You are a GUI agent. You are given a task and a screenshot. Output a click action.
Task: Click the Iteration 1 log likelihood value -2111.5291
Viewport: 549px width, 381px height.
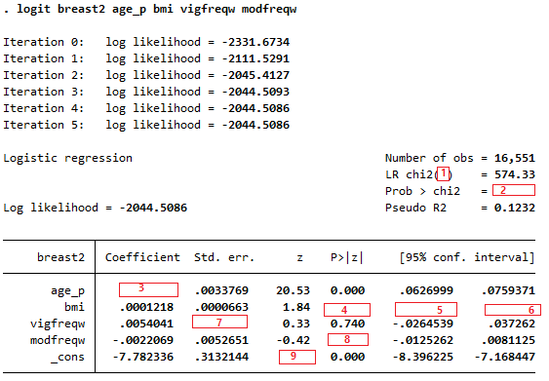pyautogui.click(x=255, y=58)
